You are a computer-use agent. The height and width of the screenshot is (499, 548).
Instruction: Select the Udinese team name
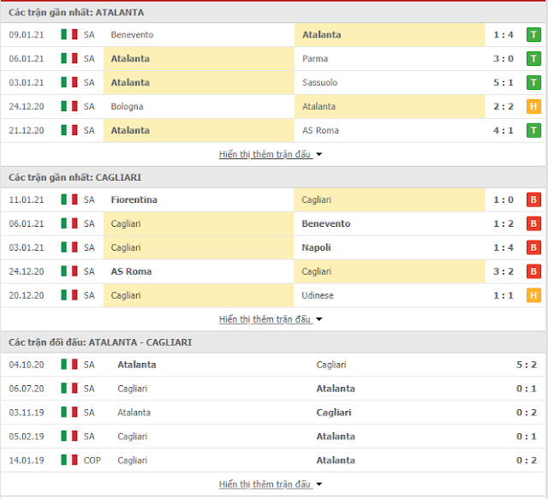(x=318, y=295)
